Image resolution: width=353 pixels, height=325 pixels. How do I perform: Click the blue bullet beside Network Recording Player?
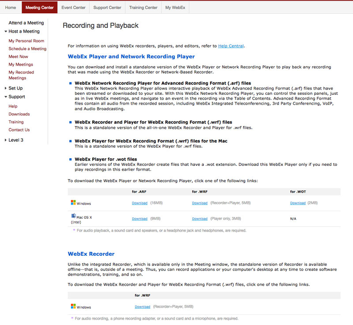71,82
